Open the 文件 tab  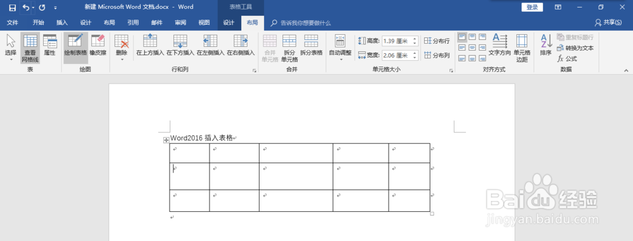point(13,23)
